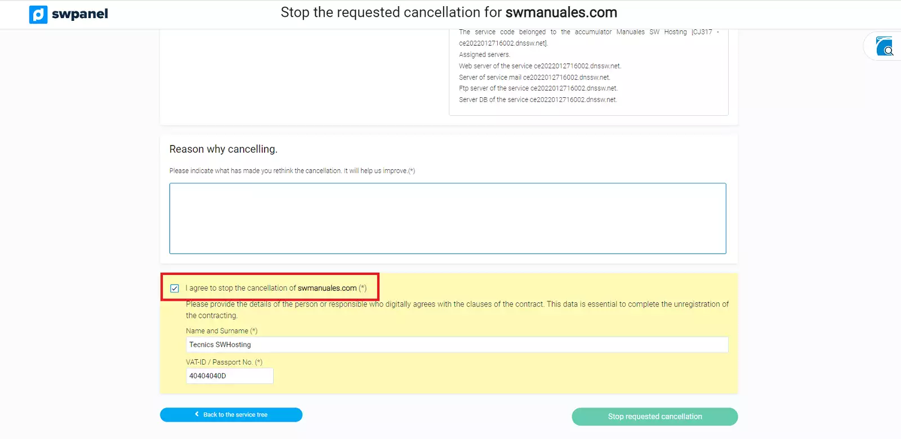Click the Web server of the service line
The height and width of the screenshot is (439, 901).
539,66
